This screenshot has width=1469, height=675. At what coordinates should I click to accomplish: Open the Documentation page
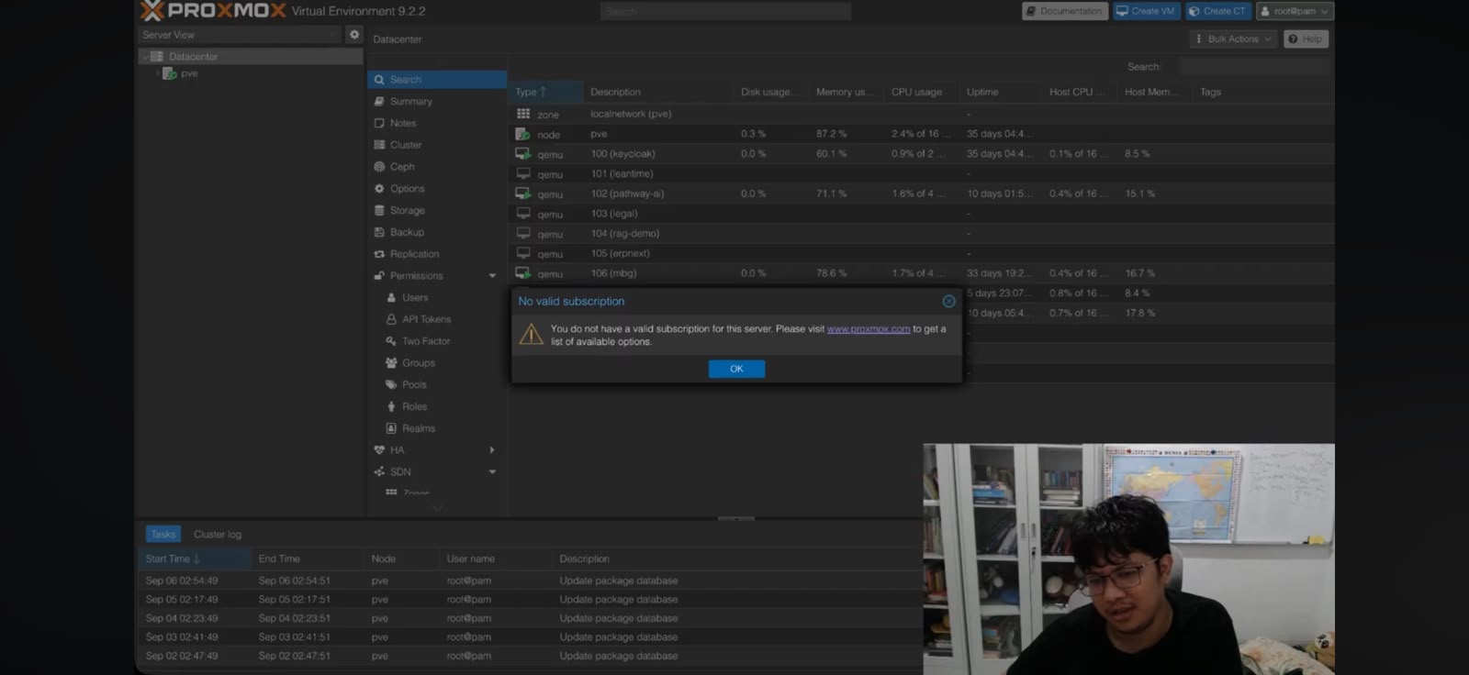point(1064,11)
